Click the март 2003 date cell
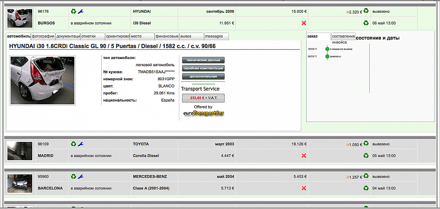Screen dimensions: 440x209 point(207,144)
